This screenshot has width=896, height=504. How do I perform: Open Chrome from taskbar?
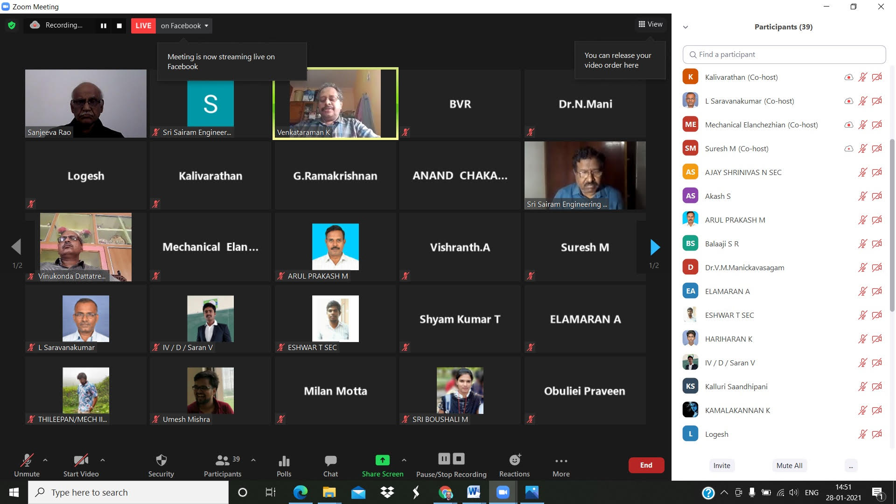tap(445, 492)
